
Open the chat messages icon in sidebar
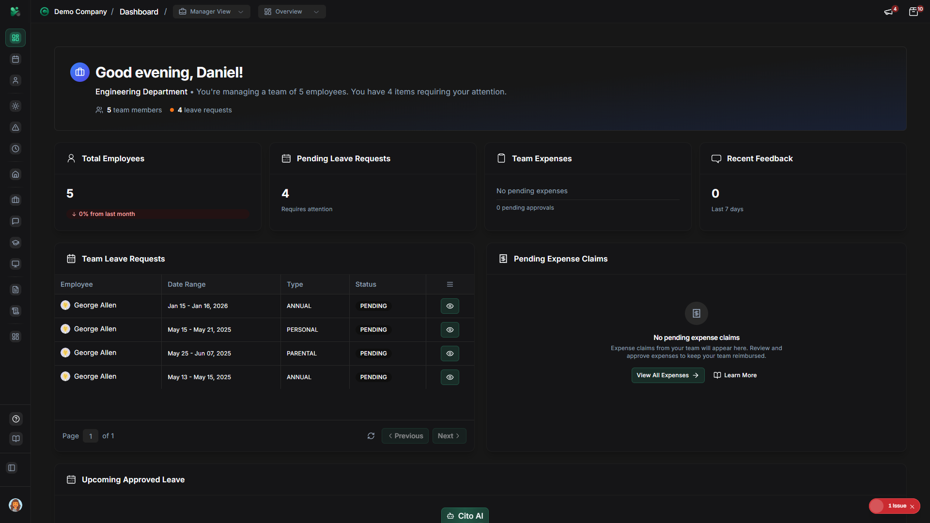coord(15,221)
